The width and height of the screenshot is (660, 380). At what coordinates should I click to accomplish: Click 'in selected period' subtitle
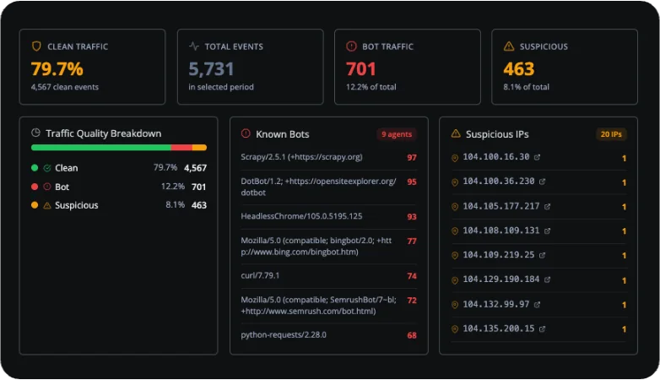tap(221, 87)
